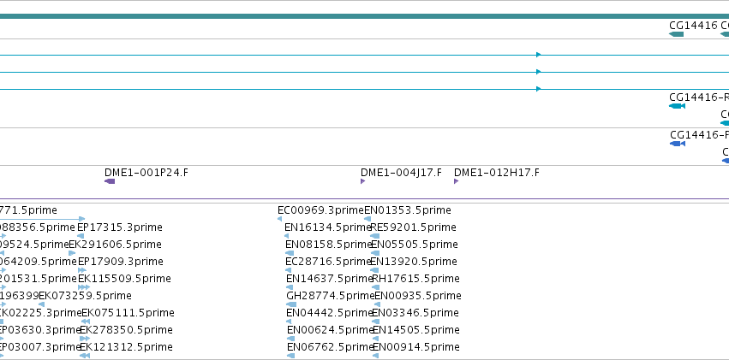729x360 pixels.
Task: Click the blue CG14416-P protein glyph
Action: pos(678,144)
